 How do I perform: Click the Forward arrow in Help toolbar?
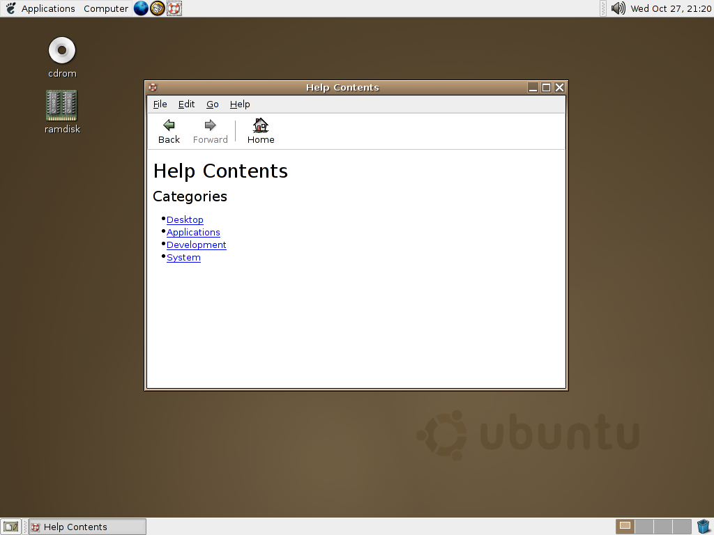tap(210, 131)
